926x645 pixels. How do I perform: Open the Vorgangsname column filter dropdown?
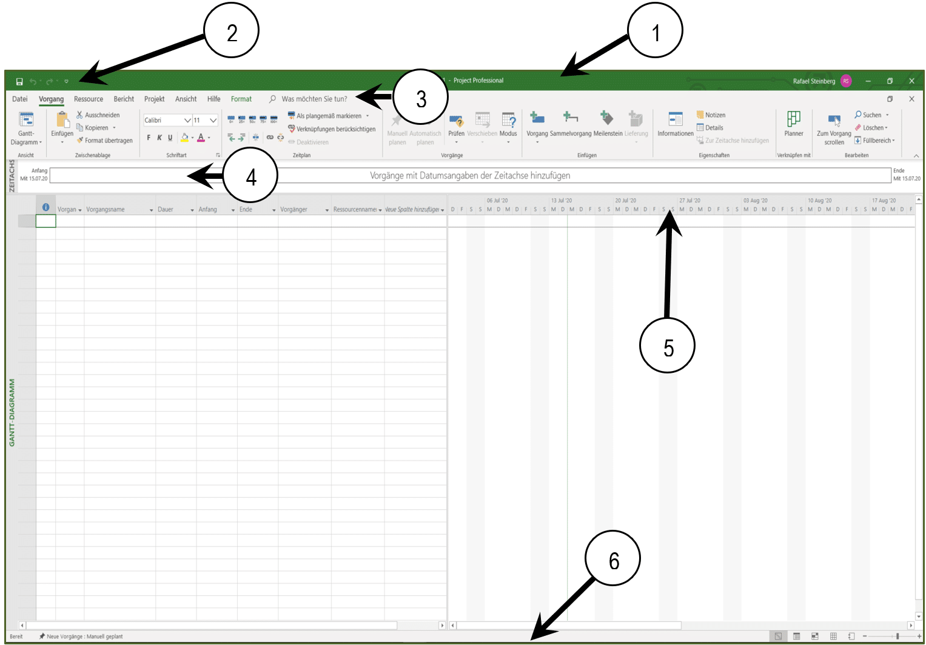(151, 210)
